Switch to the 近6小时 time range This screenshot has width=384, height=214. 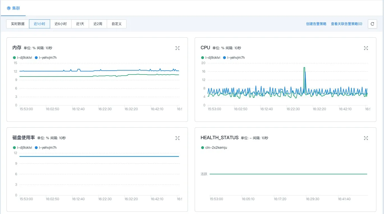[60, 24]
